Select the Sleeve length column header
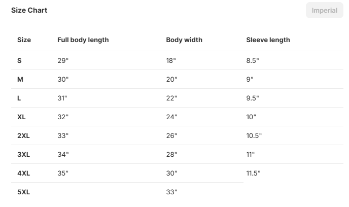 click(x=268, y=40)
